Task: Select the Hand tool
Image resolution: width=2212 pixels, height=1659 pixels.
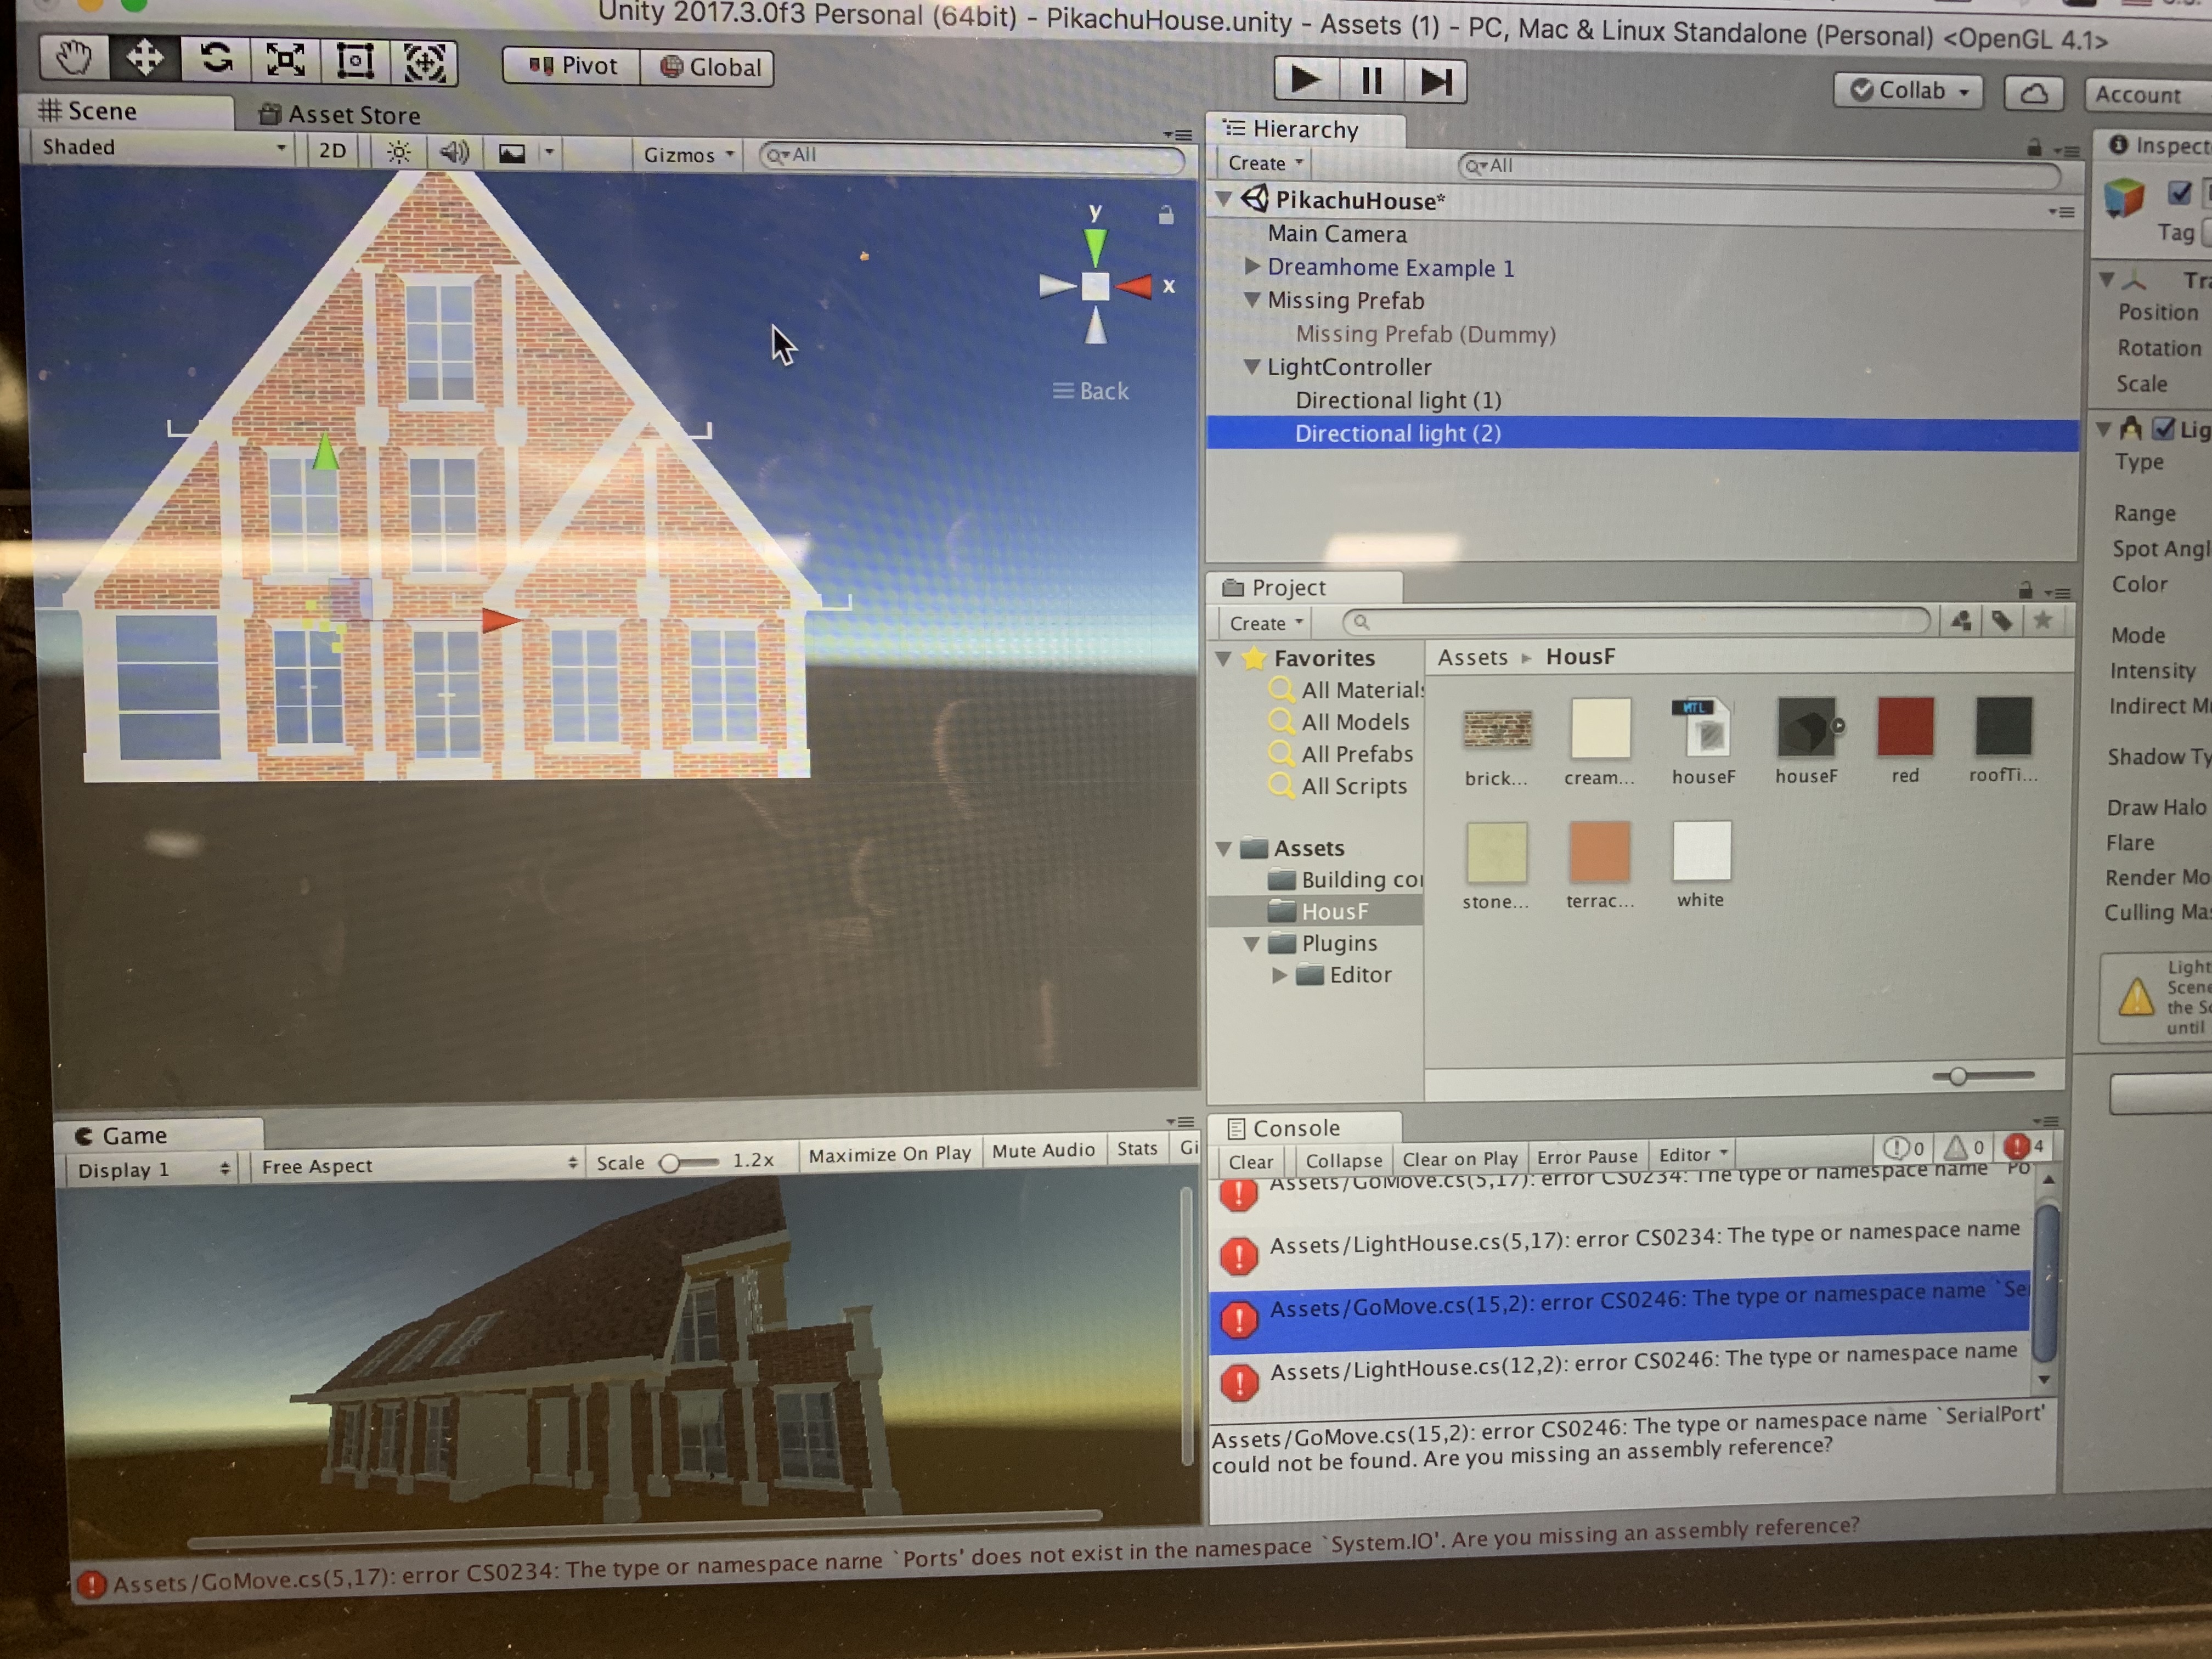Action: click(x=73, y=58)
